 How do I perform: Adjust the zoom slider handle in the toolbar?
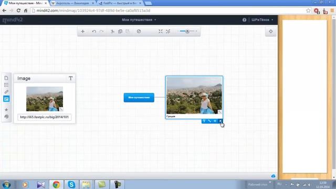[187, 31]
